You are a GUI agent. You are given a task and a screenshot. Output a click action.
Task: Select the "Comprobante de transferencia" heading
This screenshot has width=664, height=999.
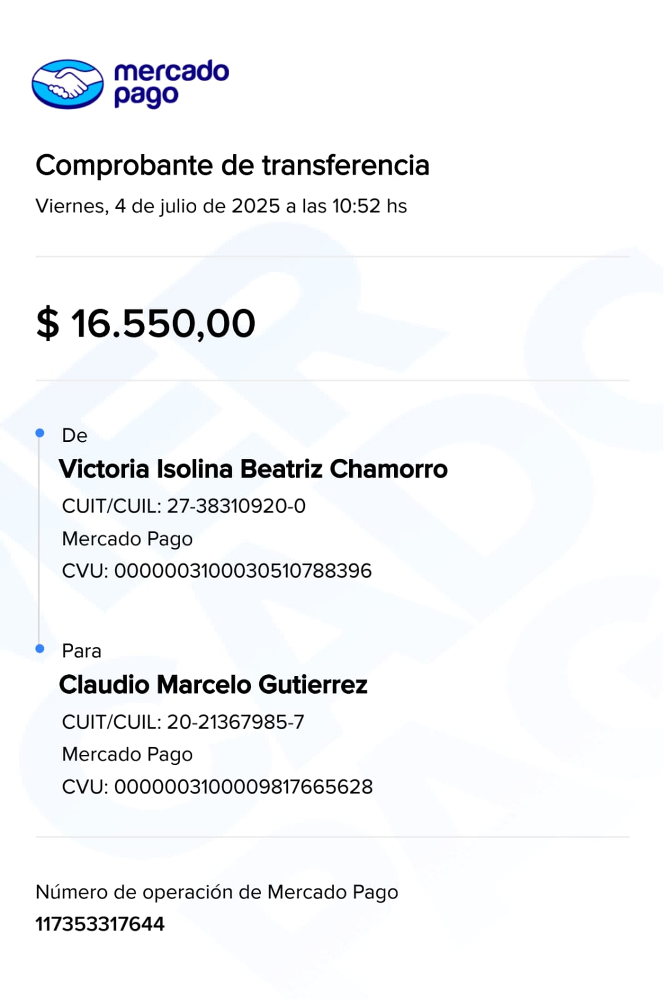(x=232, y=165)
